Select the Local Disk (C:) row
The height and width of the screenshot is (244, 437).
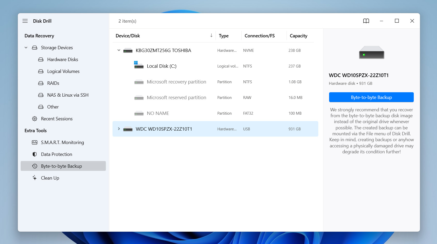(x=215, y=66)
